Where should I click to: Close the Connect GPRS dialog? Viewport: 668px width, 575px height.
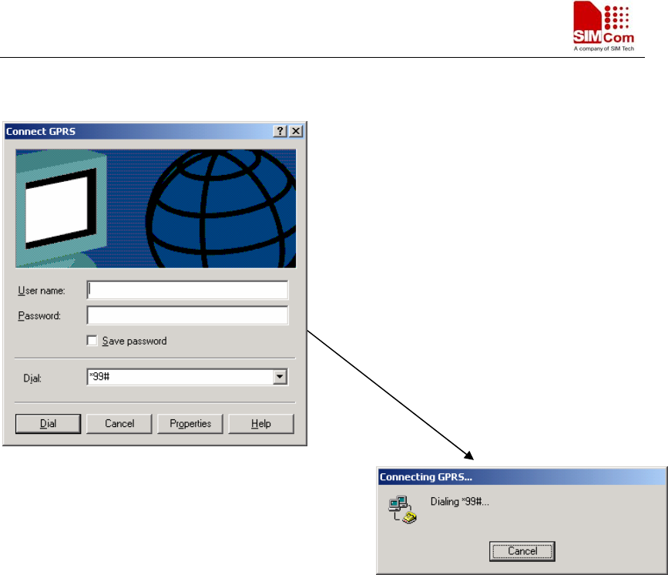click(x=296, y=131)
